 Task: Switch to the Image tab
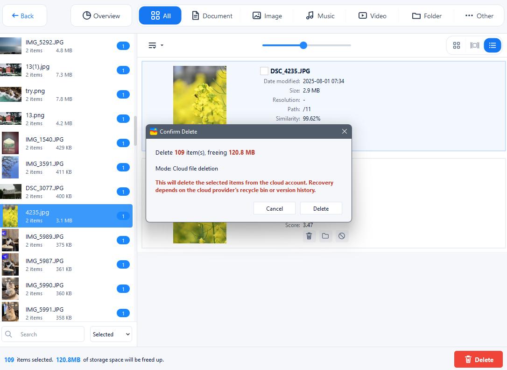click(x=267, y=15)
